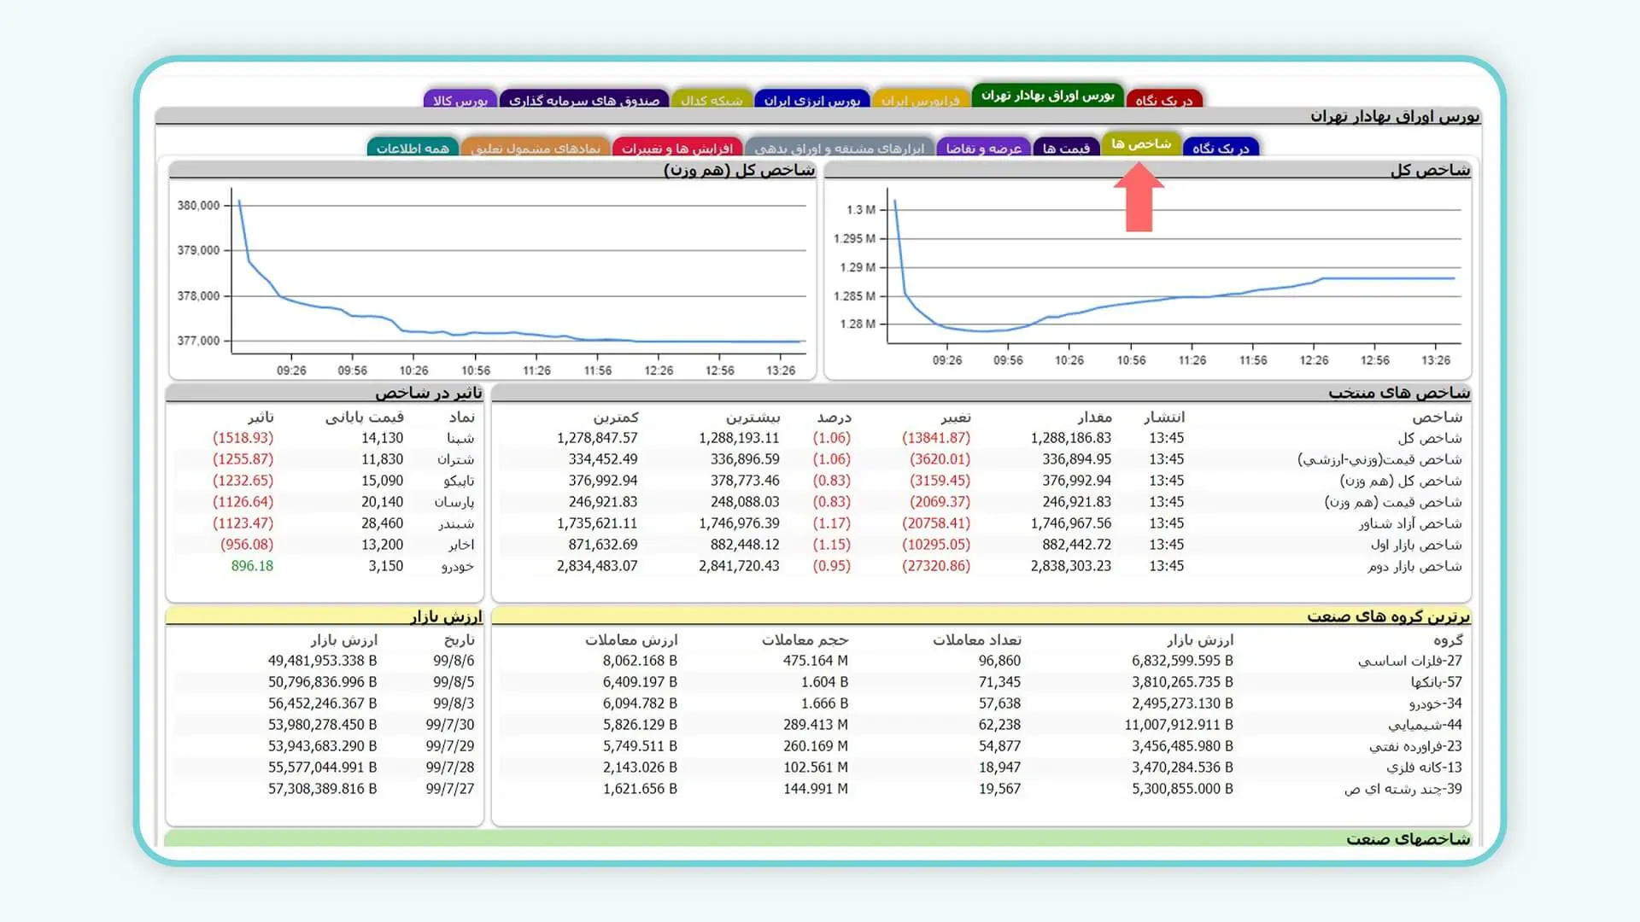Image resolution: width=1640 pixels, height=922 pixels.
Task: Open the red در یک نگاه top tab
Action: point(1164,100)
